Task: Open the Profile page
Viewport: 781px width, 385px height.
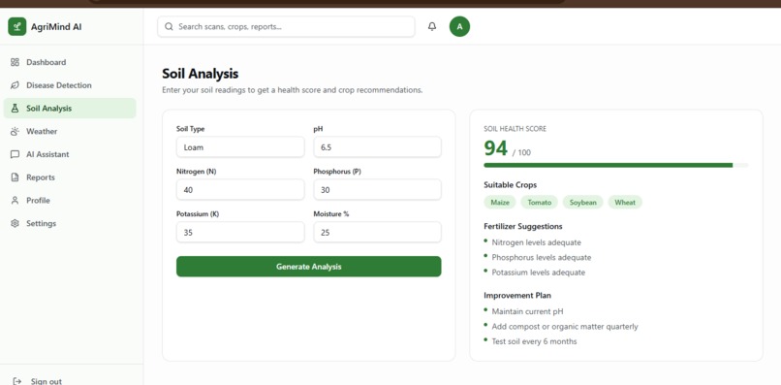Action: coord(70,200)
